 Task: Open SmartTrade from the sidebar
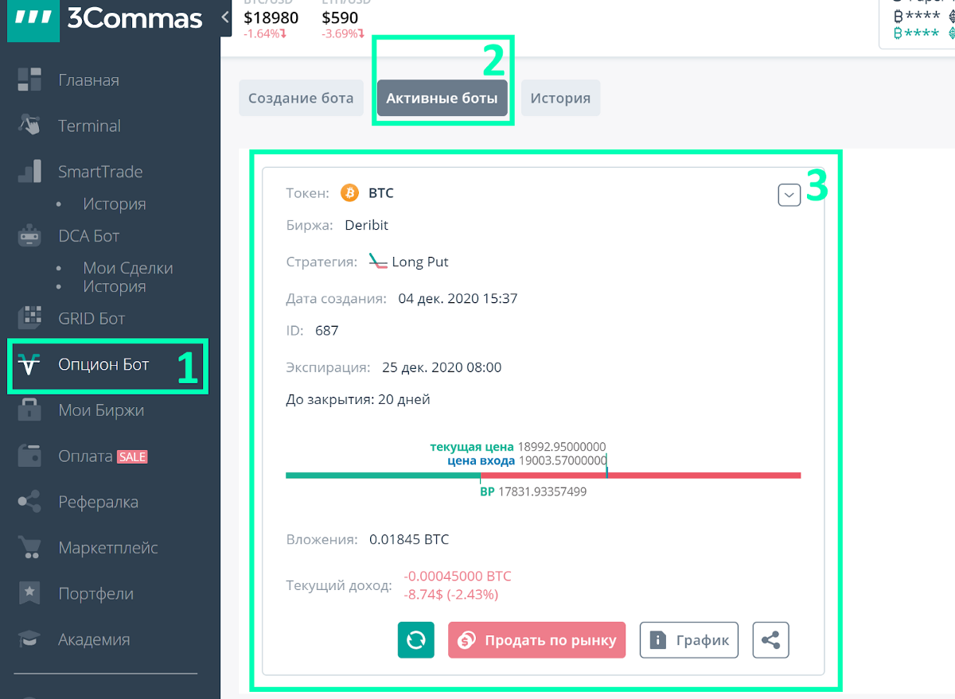[100, 172]
